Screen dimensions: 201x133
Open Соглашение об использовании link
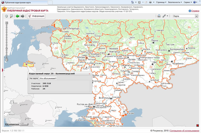tap(184, 131)
